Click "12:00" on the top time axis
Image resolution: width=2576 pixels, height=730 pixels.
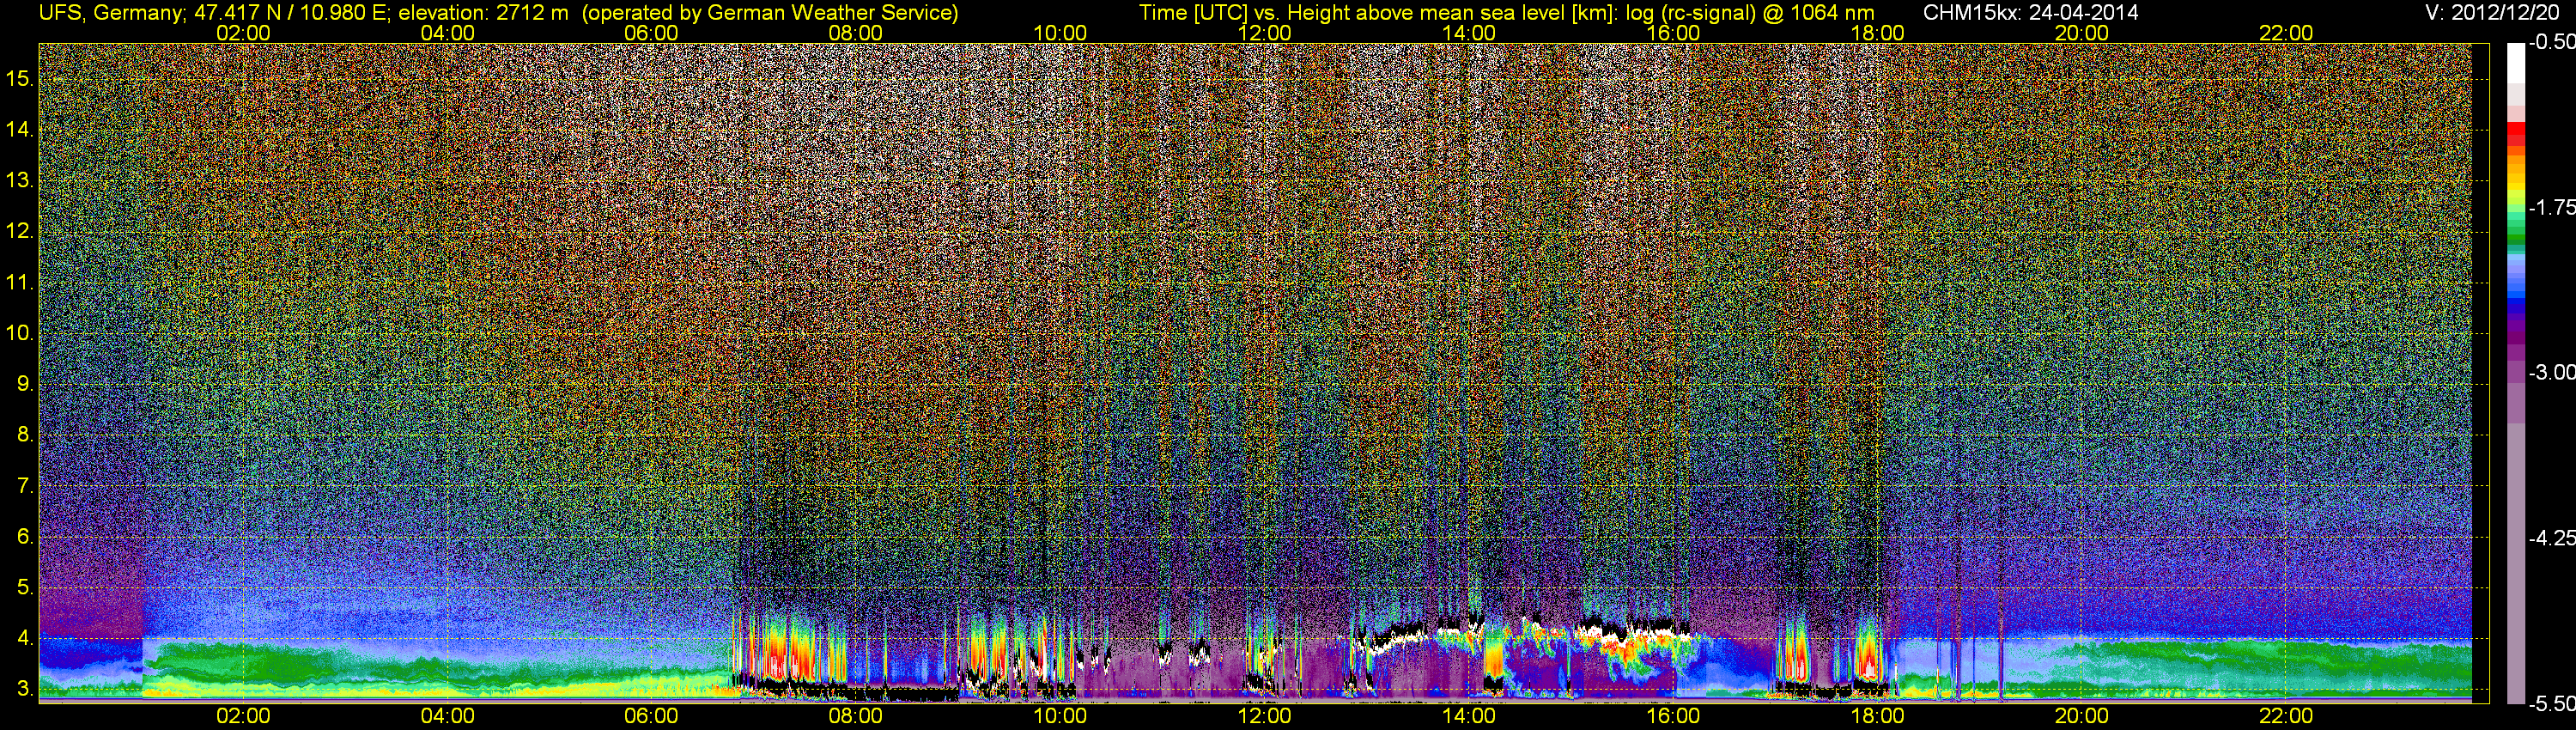coord(1264,33)
